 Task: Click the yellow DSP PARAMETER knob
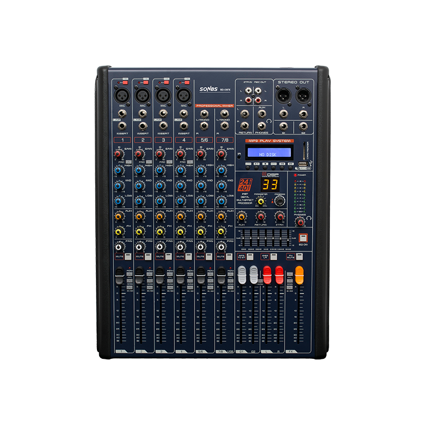(x=260, y=201)
